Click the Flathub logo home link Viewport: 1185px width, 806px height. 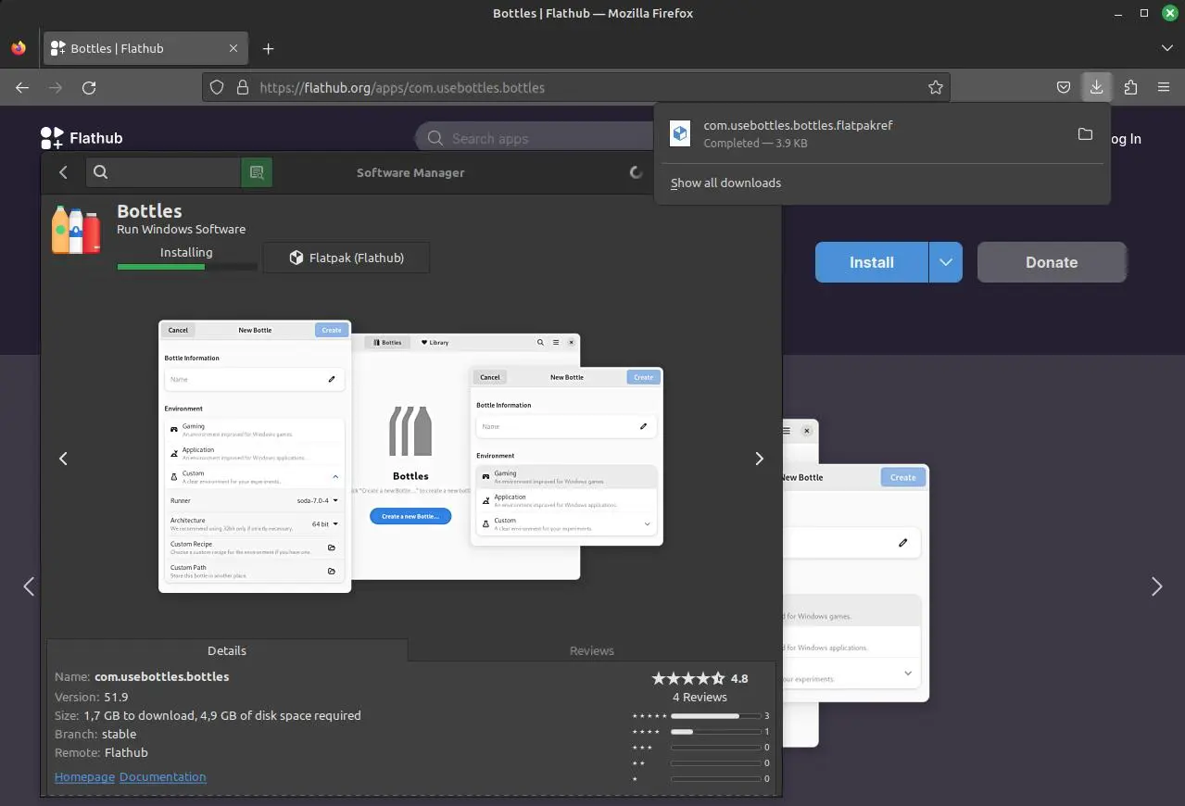coord(82,138)
